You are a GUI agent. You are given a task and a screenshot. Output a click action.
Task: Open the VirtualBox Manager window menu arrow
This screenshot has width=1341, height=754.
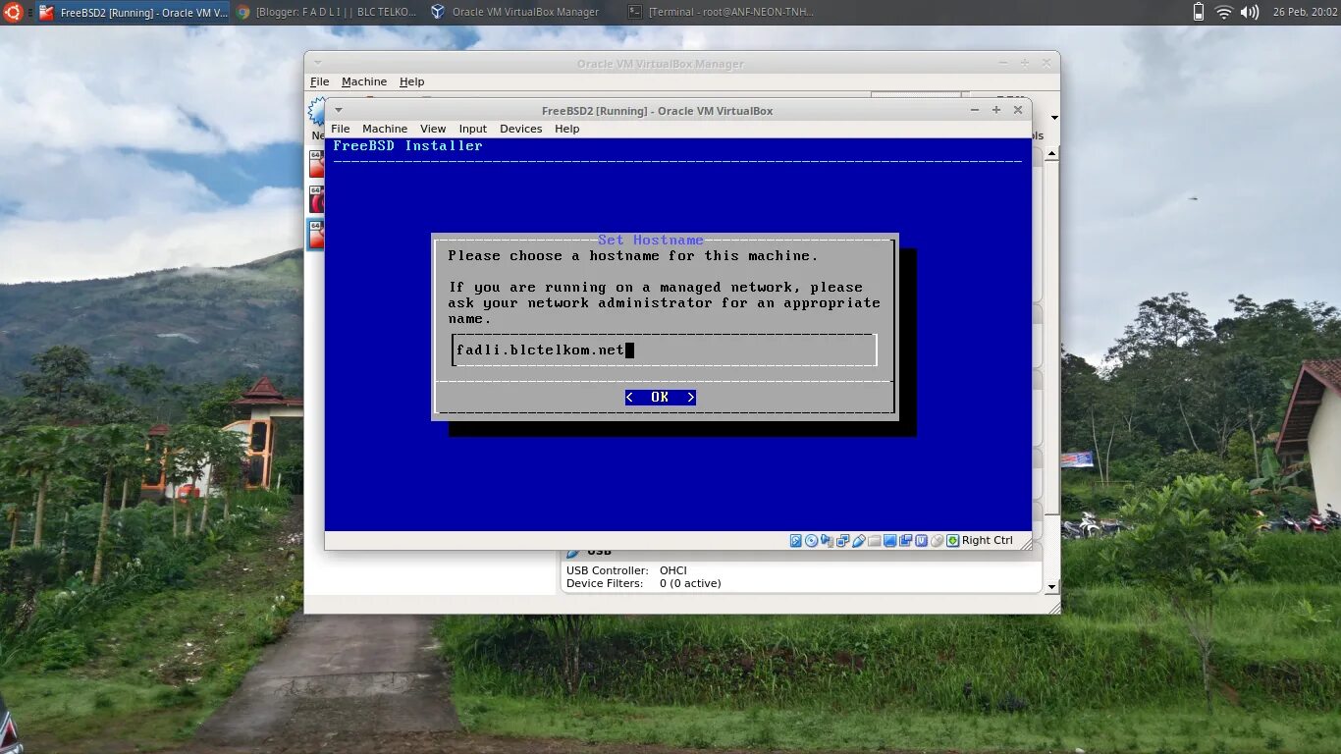pos(317,63)
